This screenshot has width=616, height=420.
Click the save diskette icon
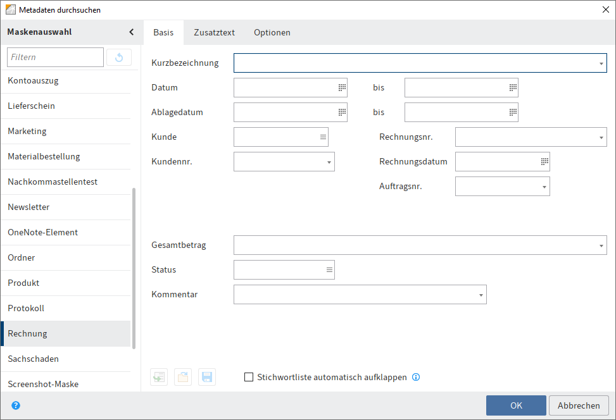pos(207,377)
